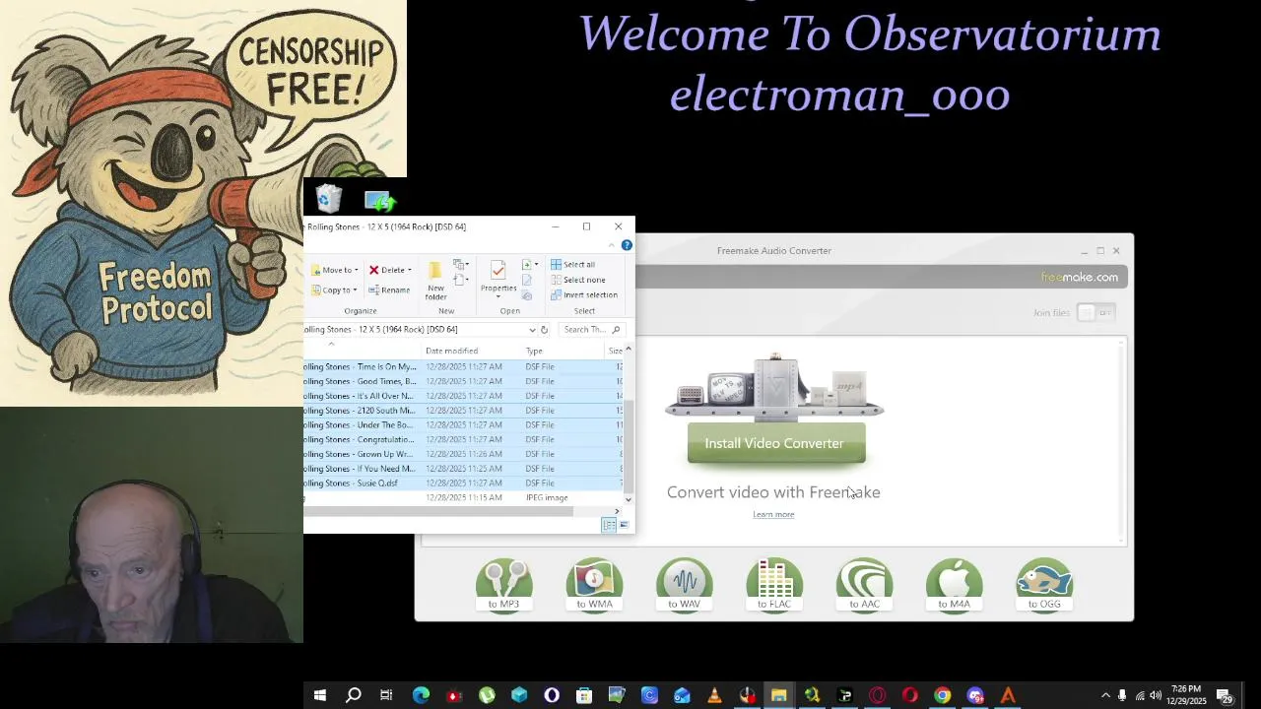Open the Move to dropdown in Explorer

pos(335,270)
